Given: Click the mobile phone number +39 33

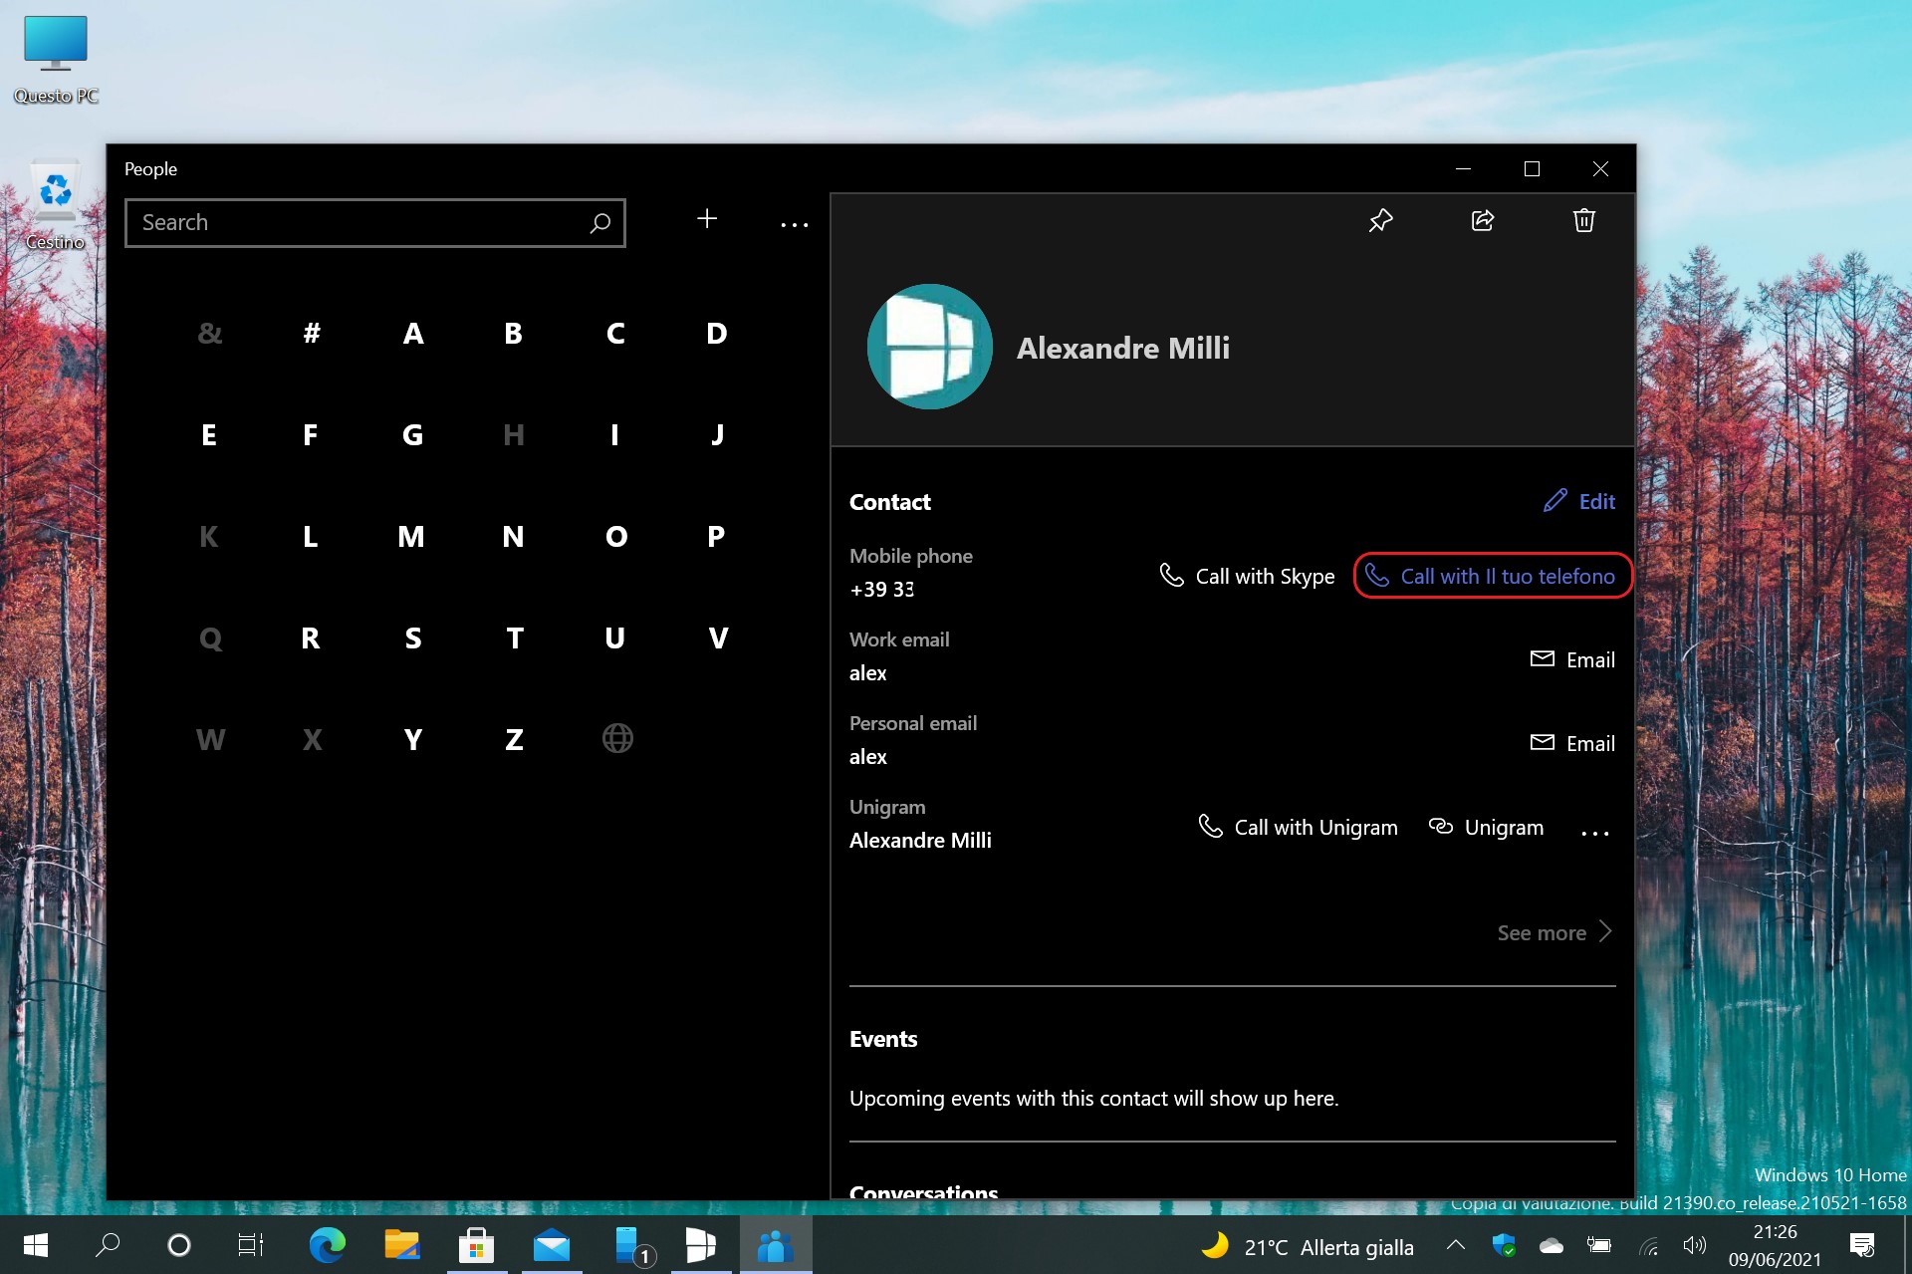Looking at the screenshot, I should (881, 589).
